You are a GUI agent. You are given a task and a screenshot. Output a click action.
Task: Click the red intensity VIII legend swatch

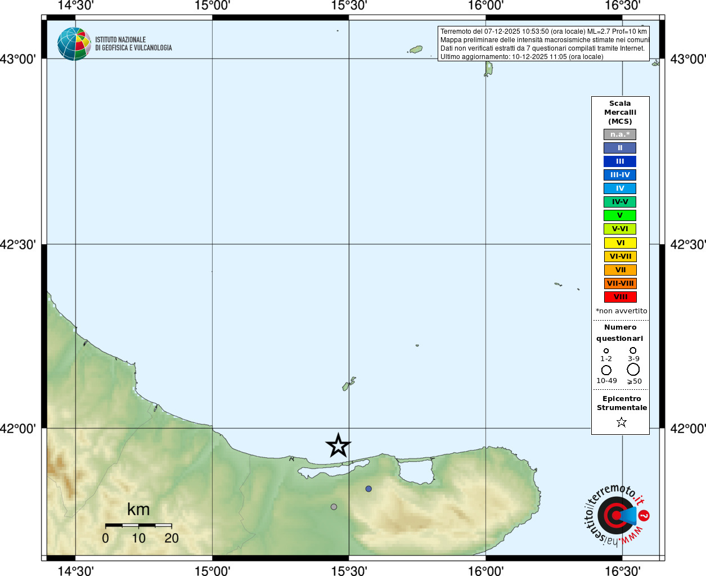click(620, 297)
